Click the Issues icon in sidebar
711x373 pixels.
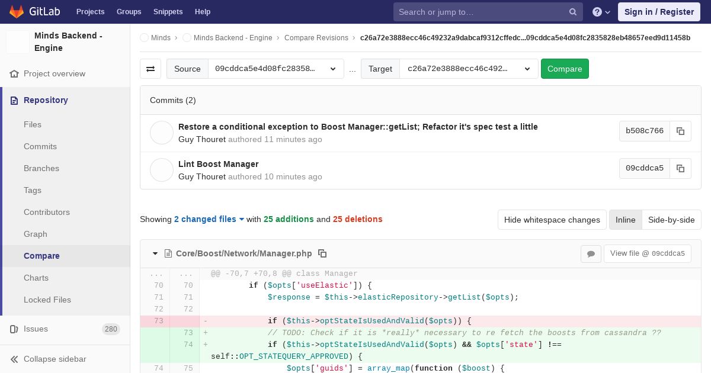pos(14,329)
